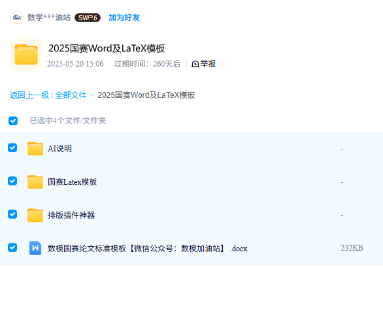Open the AI说明 folder name
The width and height of the screenshot is (383, 310).
pos(60,149)
